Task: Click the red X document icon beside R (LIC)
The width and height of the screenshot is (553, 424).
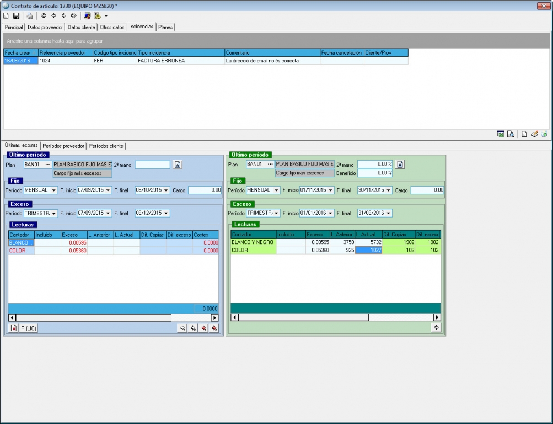Action: click(x=13, y=328)
